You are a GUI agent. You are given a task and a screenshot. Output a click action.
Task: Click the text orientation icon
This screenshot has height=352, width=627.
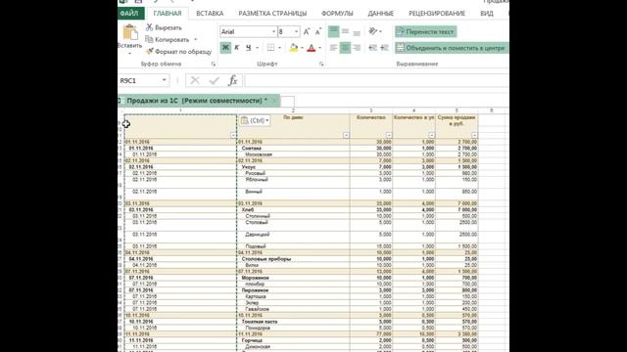point(373,31)
